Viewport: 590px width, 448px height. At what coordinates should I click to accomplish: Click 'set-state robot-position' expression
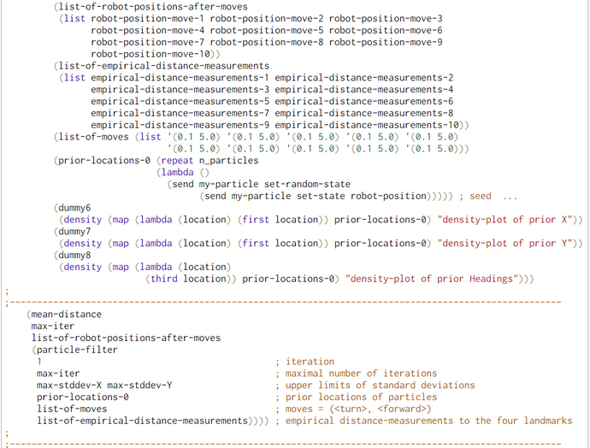click(x=361, y=196)
